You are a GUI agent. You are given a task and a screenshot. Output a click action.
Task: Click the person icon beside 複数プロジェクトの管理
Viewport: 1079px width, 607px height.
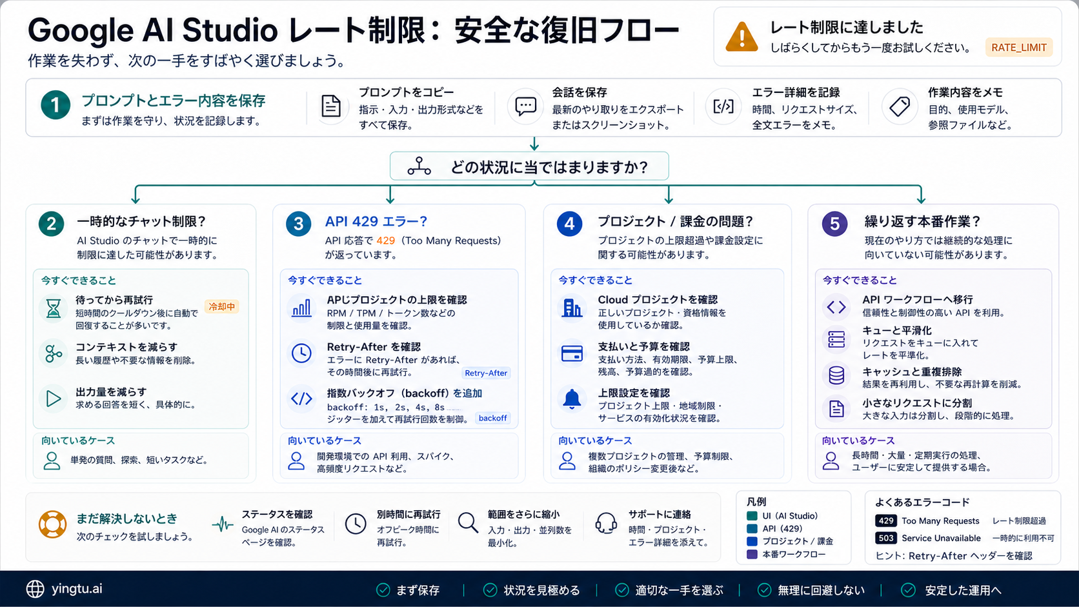[567, 461]
